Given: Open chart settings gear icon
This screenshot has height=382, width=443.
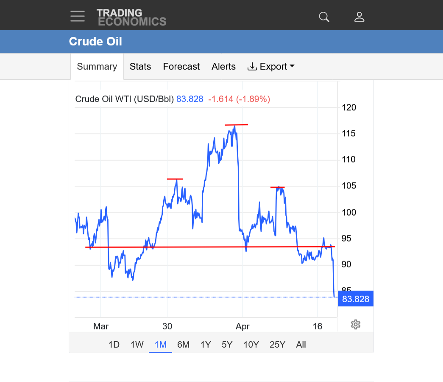Looking at the screenshot, I should tap(356, 325).
